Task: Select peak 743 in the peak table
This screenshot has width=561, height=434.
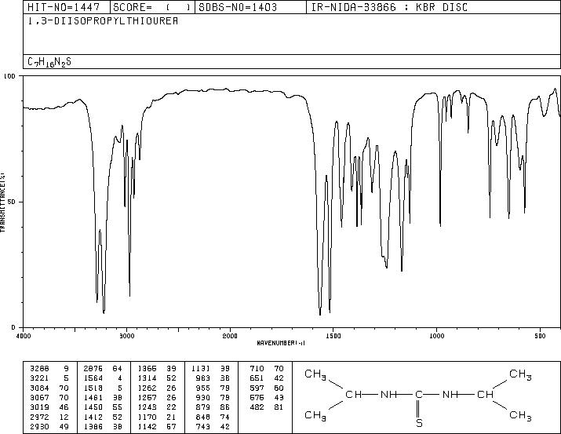Action: 203,427
